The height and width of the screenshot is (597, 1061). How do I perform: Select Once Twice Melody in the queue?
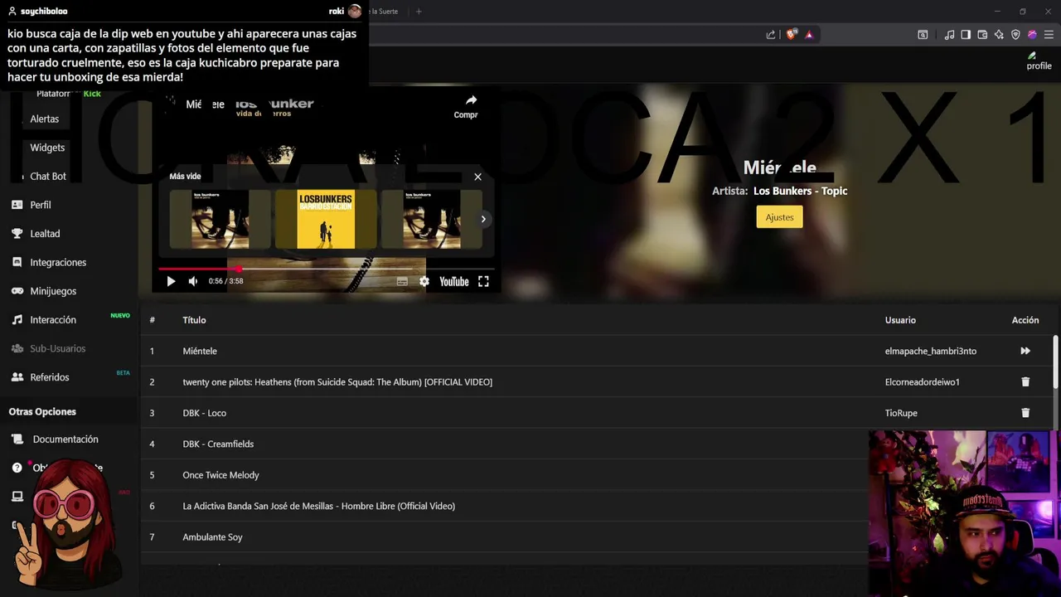(x=220, y=475)
